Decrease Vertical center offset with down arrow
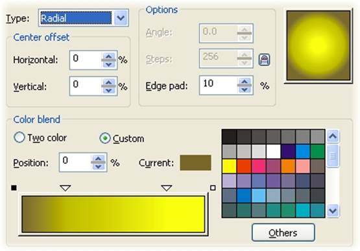 pos(108,91)
